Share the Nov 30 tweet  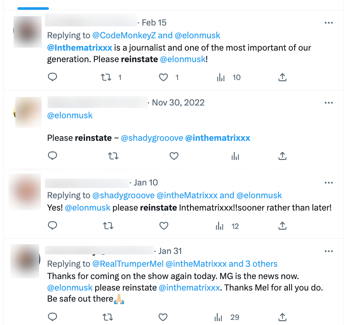click(282, 156)
